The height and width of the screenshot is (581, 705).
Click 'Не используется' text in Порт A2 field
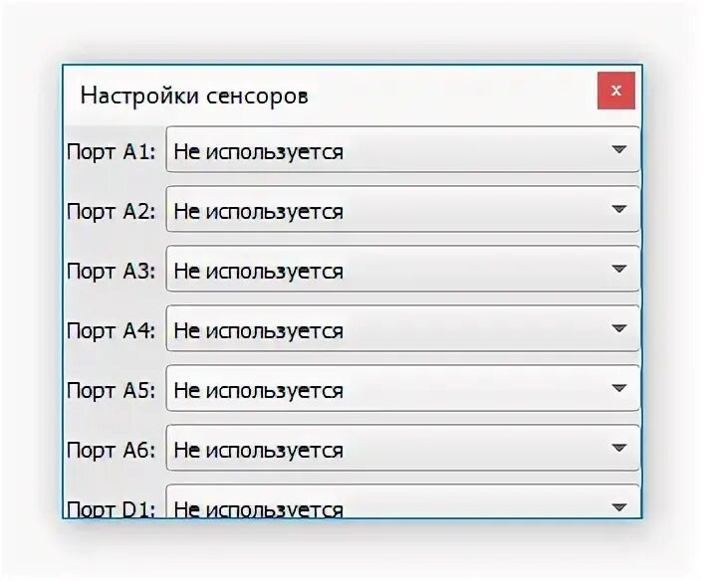click(259, 212)
